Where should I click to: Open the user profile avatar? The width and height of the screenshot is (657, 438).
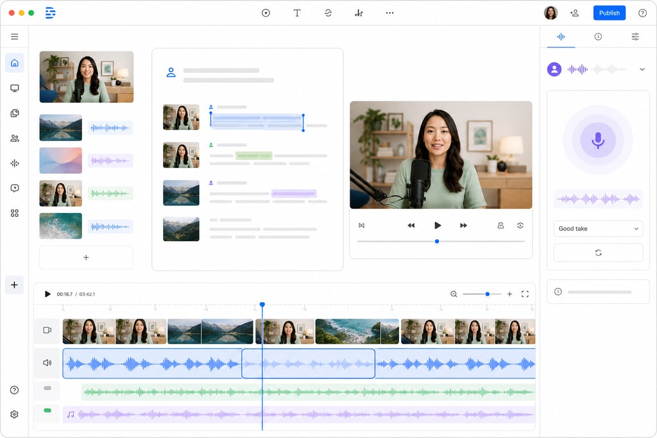[550, 13]
